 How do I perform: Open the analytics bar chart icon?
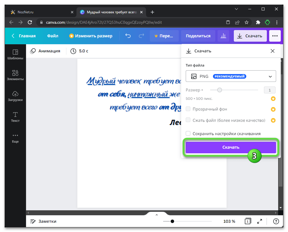point(223,36)
